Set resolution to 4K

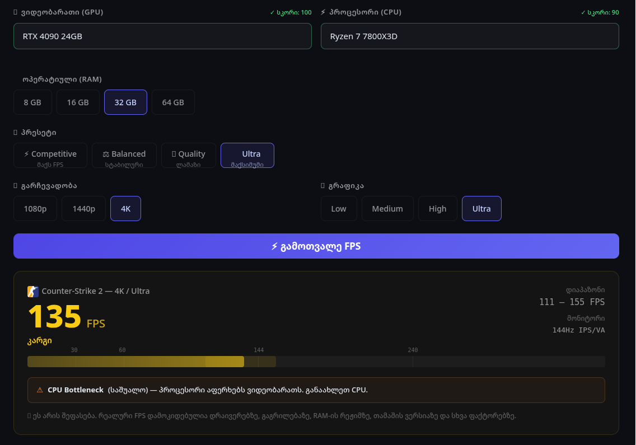click(x=125, y=209)
